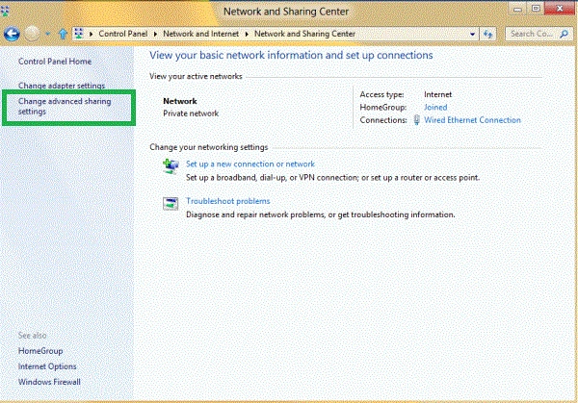The width and height of the screenshot is (578, 403).
Task: Expand chevron after Network and Internet breadcrumb
Action: coord(247,35)
